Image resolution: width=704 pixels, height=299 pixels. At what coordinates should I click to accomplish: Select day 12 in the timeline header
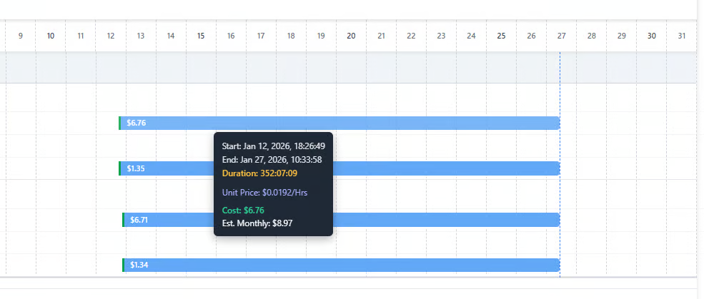[x=110, y=36]
